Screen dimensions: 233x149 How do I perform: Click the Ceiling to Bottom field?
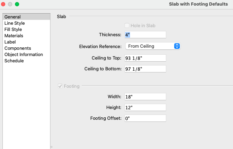[145, 69]
